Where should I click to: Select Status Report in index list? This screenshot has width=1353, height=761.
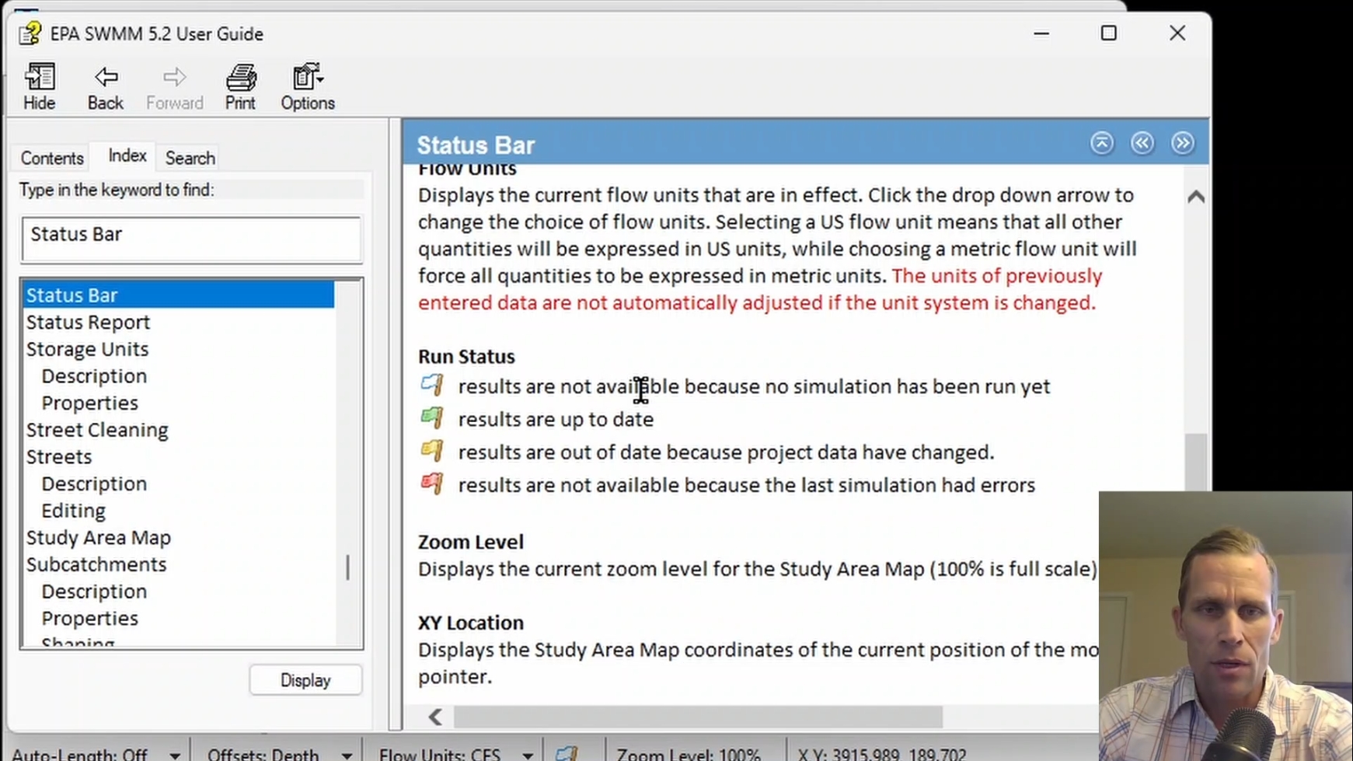tap(88, 322)
